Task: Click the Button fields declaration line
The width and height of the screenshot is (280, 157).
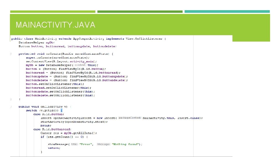Action: [67, 46]
